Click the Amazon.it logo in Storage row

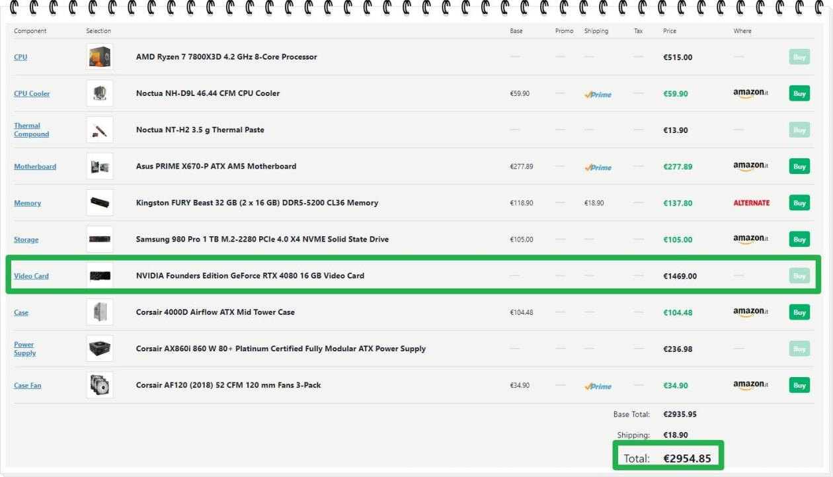[x=750, y=239]
